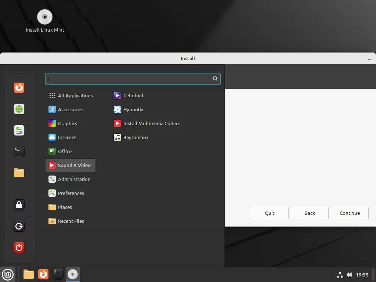Open Firefox from the menu favorites sidebar
This screenshot has width=376, height=282.
click(19, 88)
